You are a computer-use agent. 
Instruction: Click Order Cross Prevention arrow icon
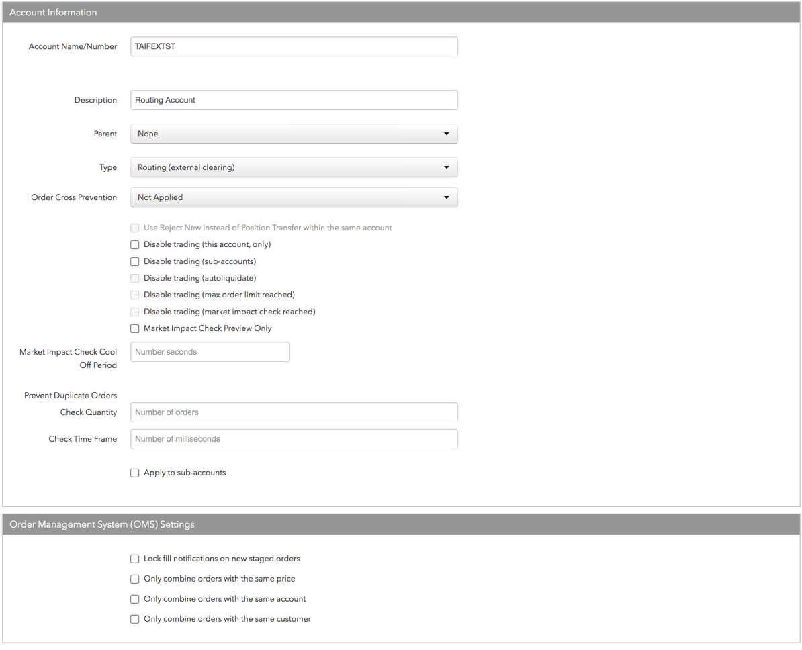point(446,197)
